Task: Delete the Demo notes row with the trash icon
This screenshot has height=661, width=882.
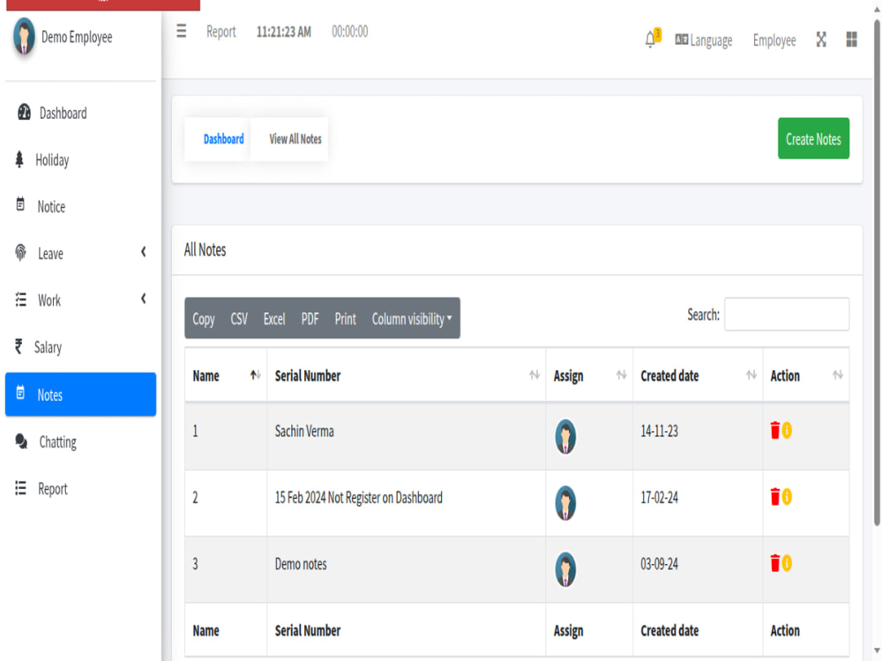Action: (x=775, y=563)
